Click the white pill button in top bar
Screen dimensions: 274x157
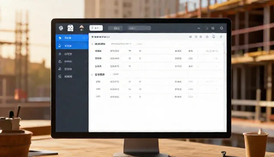tap(96, 28)
